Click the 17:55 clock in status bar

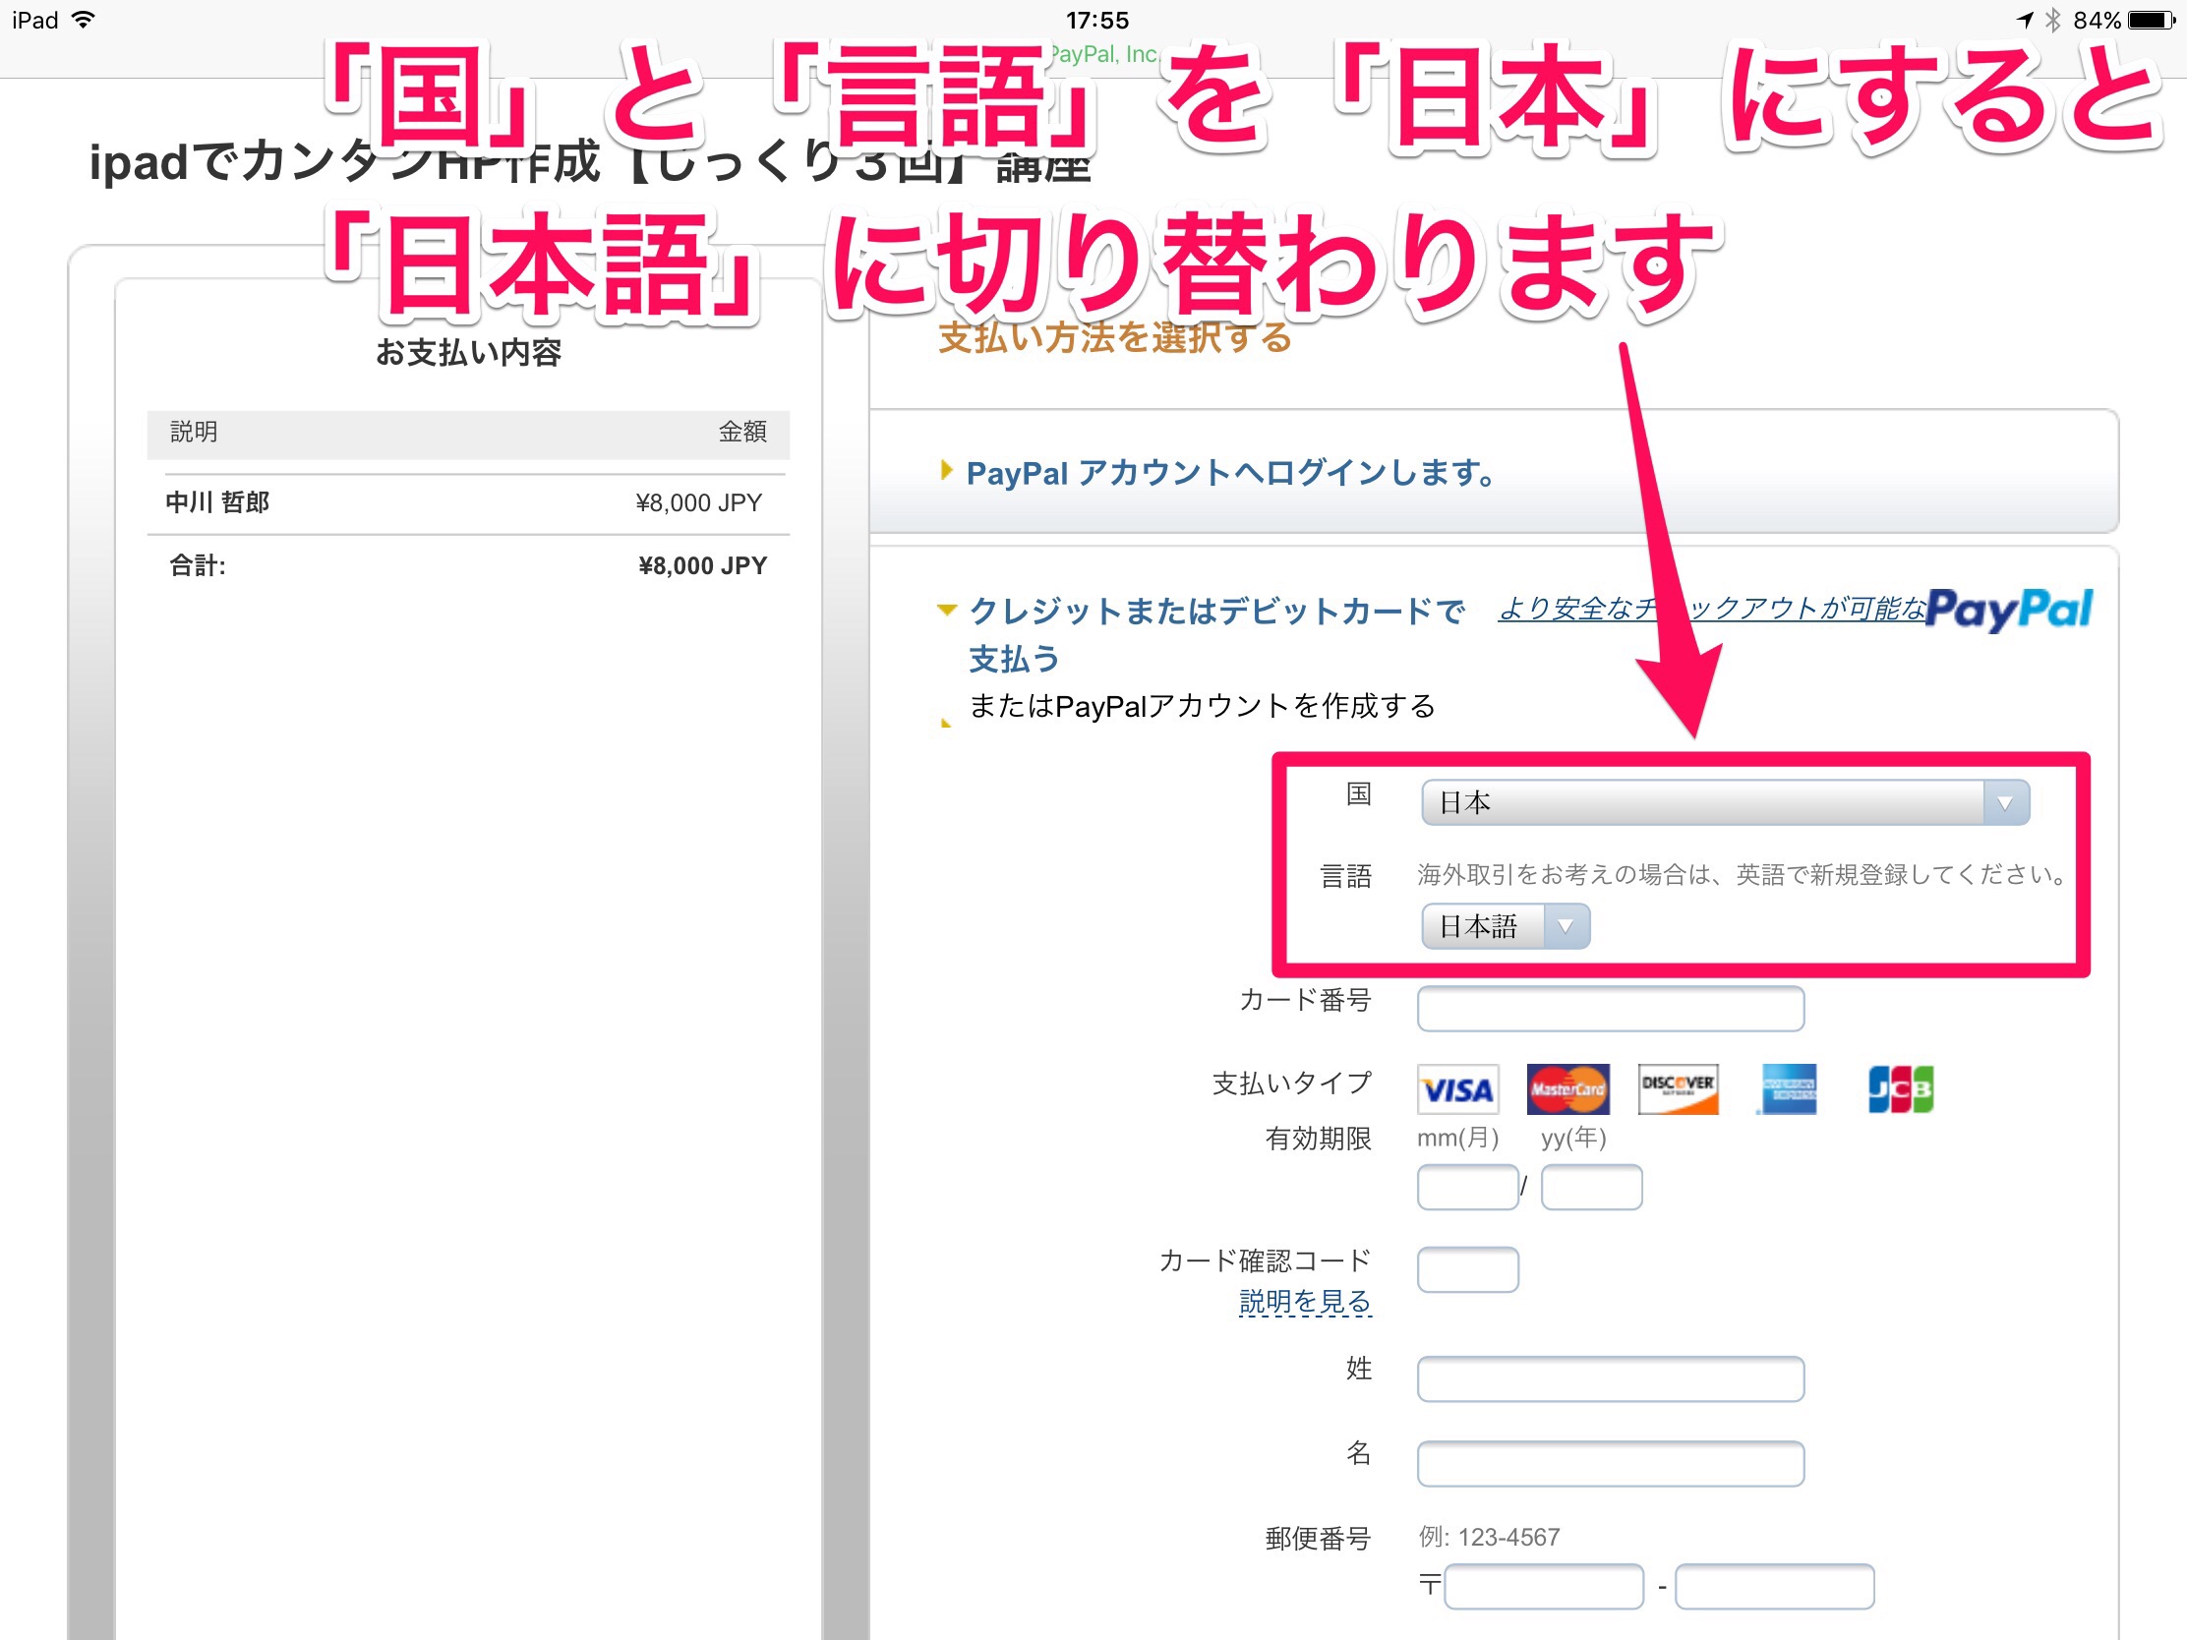pyautogui.click(x=1096, y=20)
